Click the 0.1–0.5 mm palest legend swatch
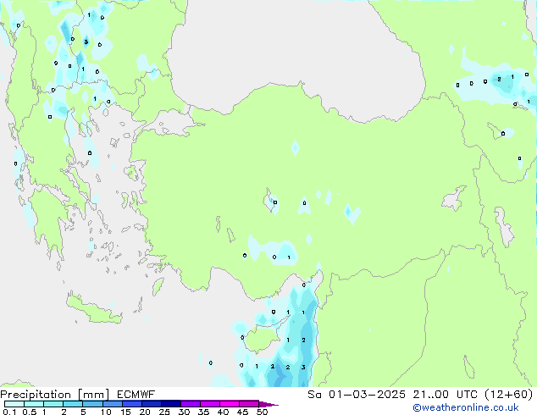Screen dimensions: 537x415 pyautogui.click(x=14, y=404)
